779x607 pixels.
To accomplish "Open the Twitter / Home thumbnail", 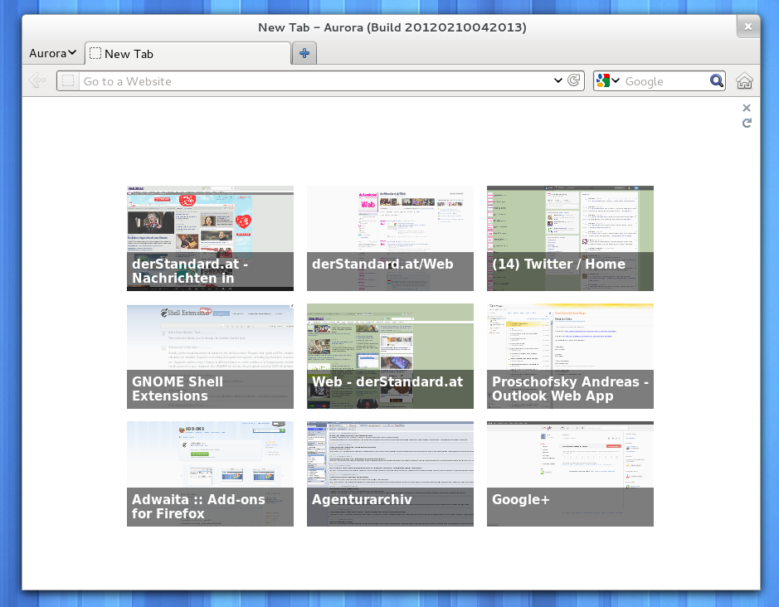I will [x=570, y=238].
